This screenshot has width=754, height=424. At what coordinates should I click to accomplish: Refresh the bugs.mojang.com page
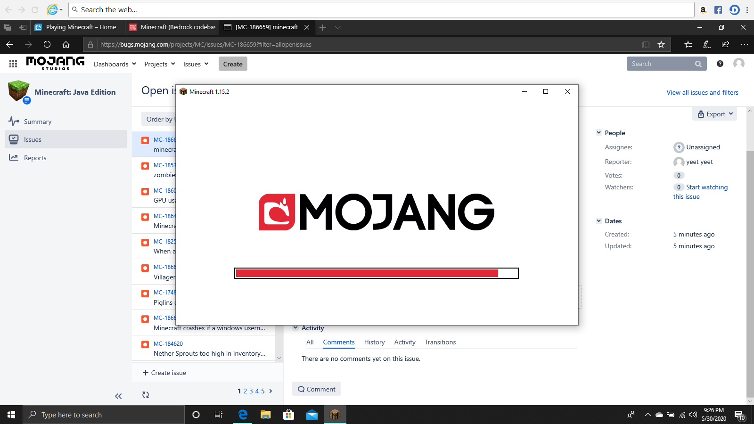point(47,44)
